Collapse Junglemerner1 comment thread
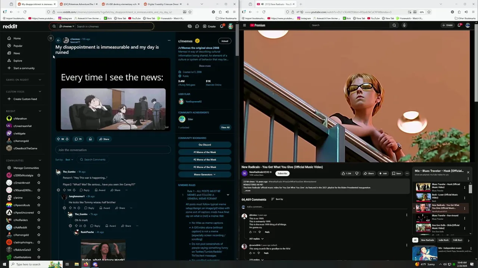This screenshot has height=268, width=478. pyautogui.click(x=64, y=208)
